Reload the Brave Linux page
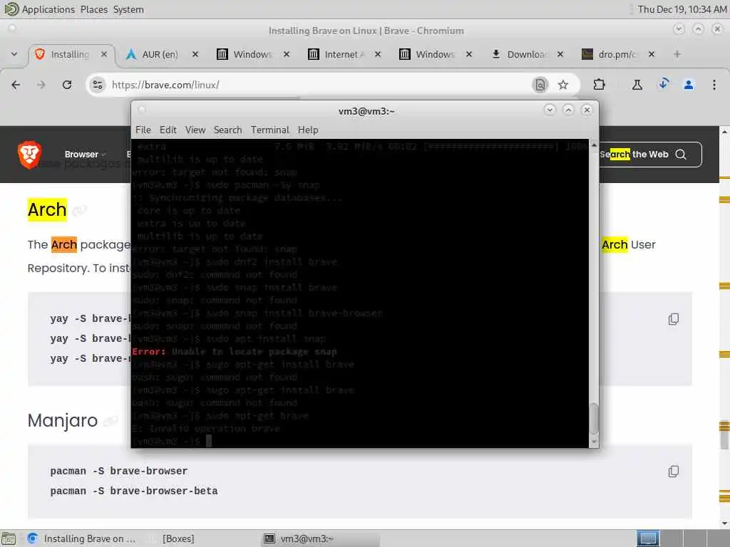The height and width of the screenshot is (547, 730). coord(67,85)
